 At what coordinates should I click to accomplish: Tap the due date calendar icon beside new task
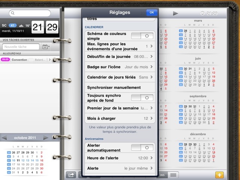[x=45, y=47]
